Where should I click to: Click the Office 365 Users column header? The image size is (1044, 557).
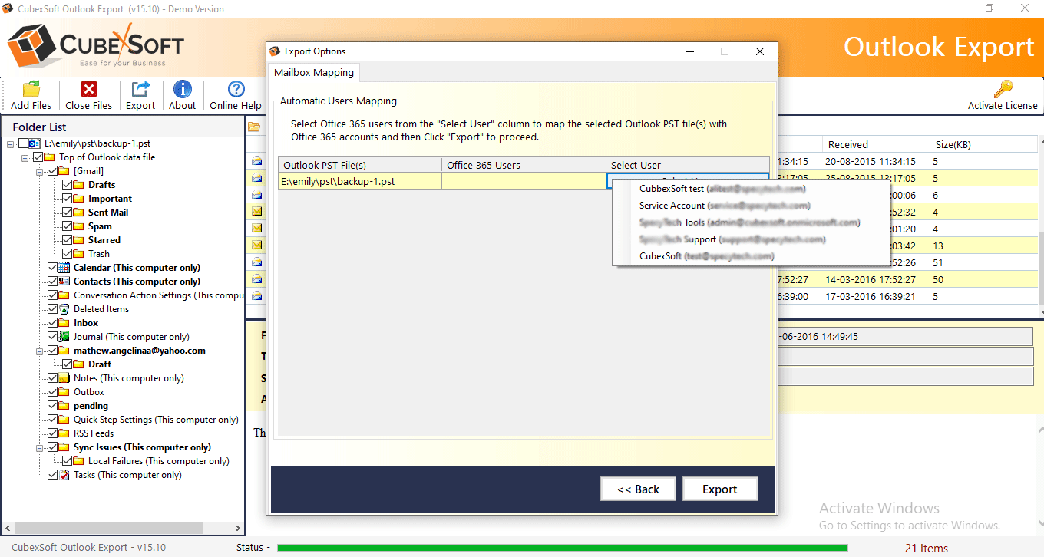[x=524, y=165]
